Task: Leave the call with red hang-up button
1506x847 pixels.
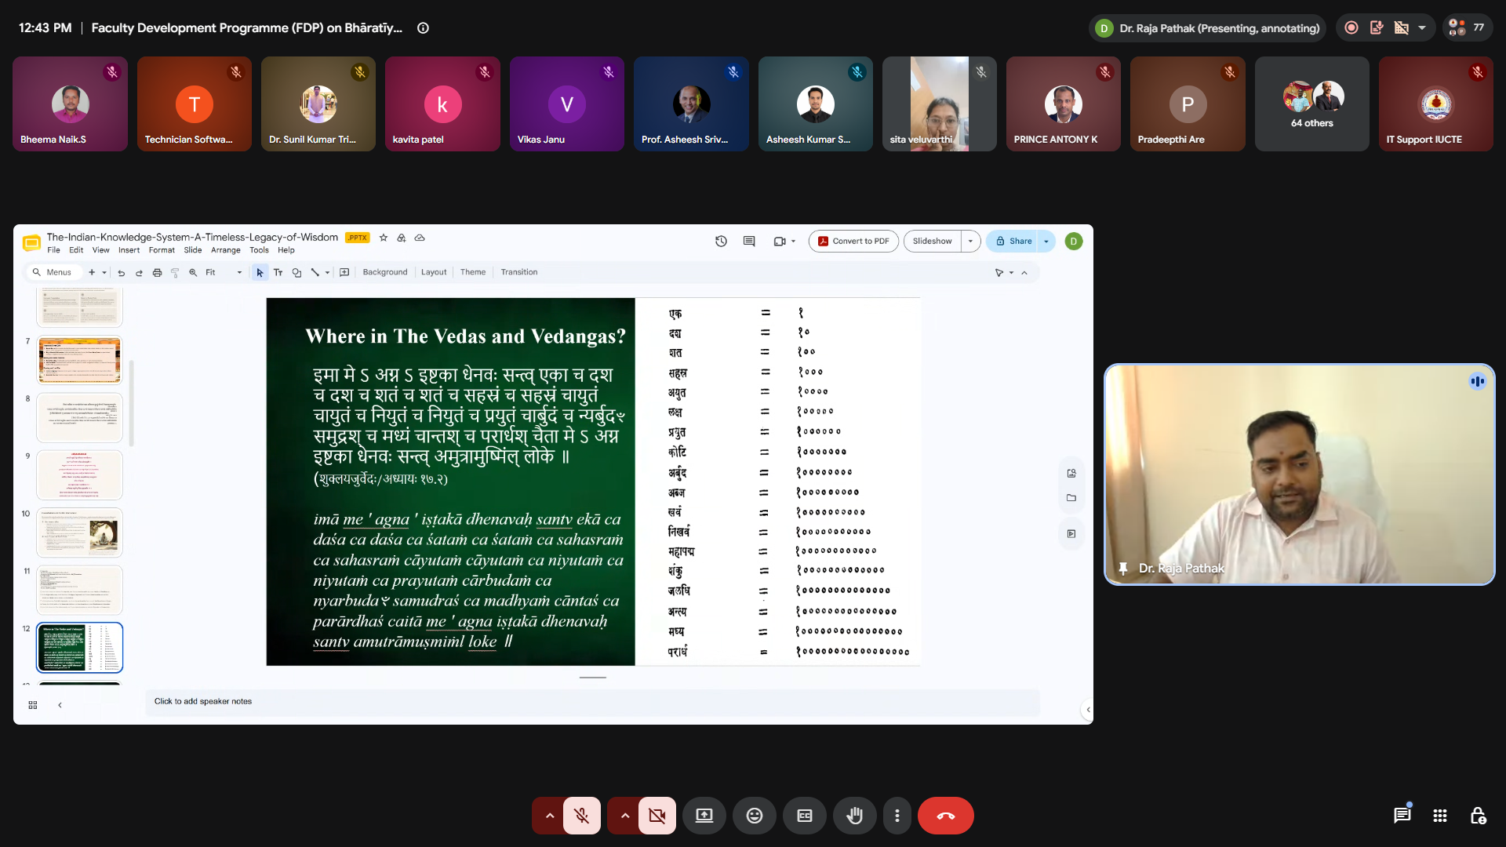Action: 945,816
